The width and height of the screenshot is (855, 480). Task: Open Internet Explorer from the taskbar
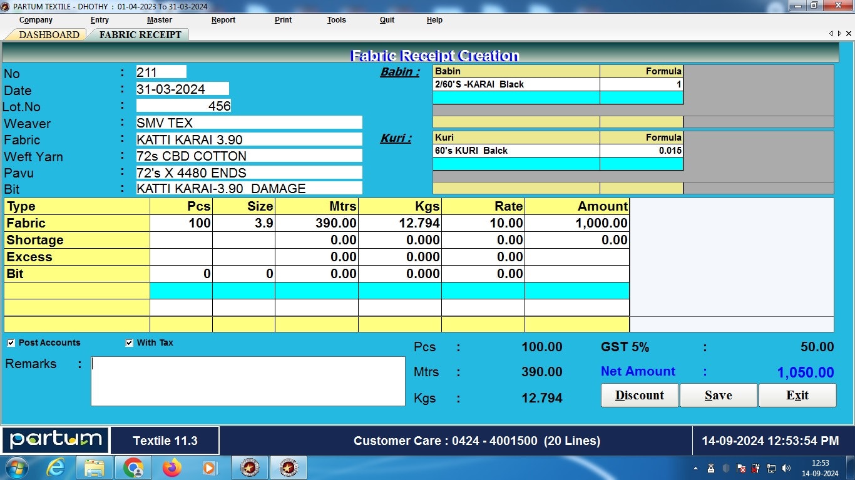click(x=56, y=467)
